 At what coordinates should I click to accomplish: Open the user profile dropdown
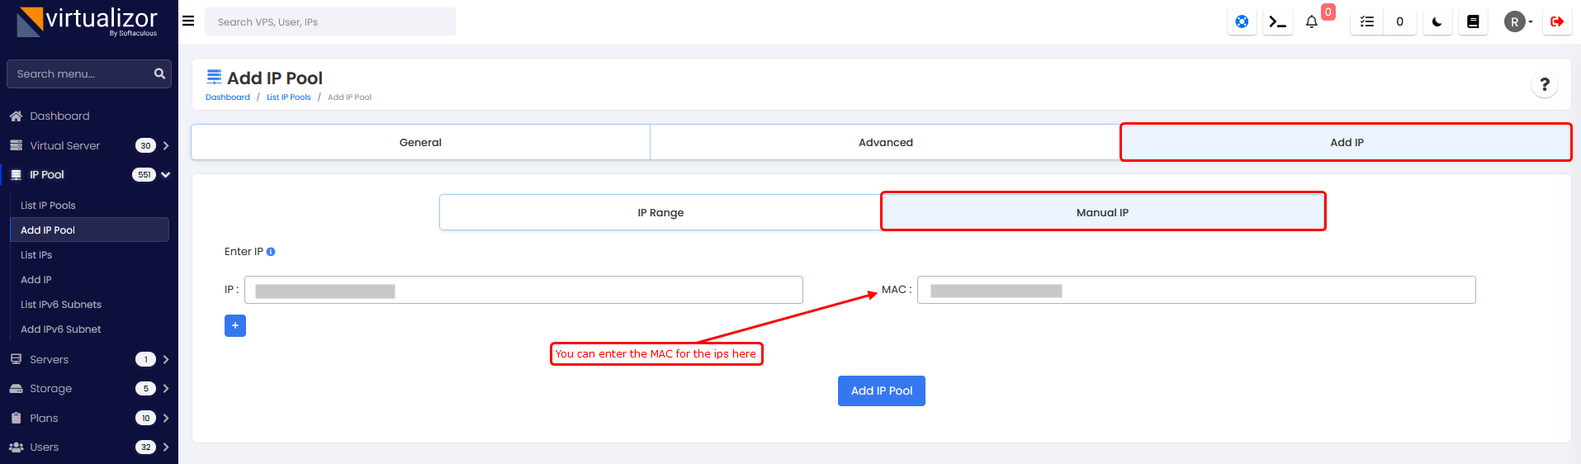coord(1517,22)
